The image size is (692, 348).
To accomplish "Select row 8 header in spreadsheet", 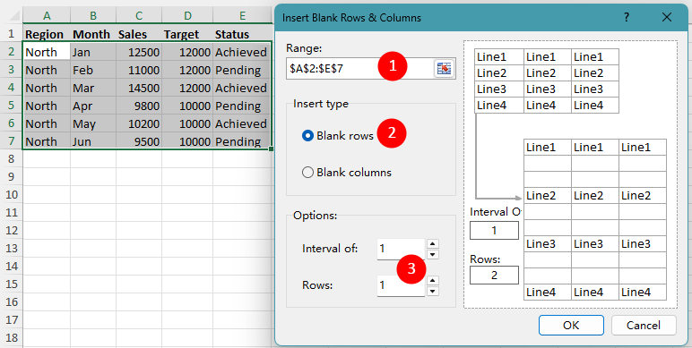I will click(x=11, y=159).
